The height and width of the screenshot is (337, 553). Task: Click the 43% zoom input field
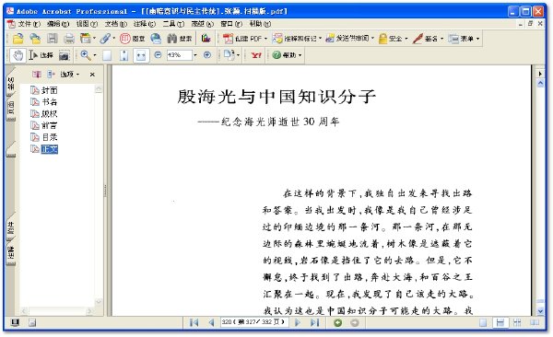pos(179,55)
